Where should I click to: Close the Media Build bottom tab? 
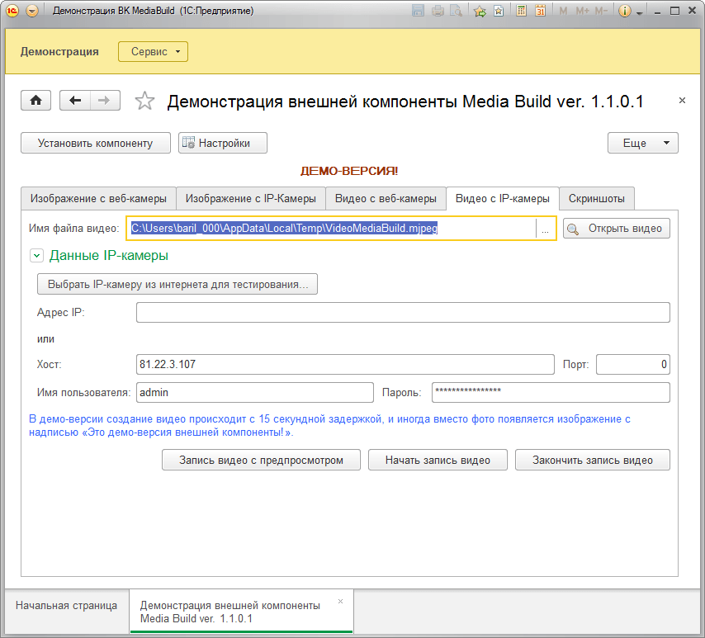pyautogui.click(x=340, y=601)
